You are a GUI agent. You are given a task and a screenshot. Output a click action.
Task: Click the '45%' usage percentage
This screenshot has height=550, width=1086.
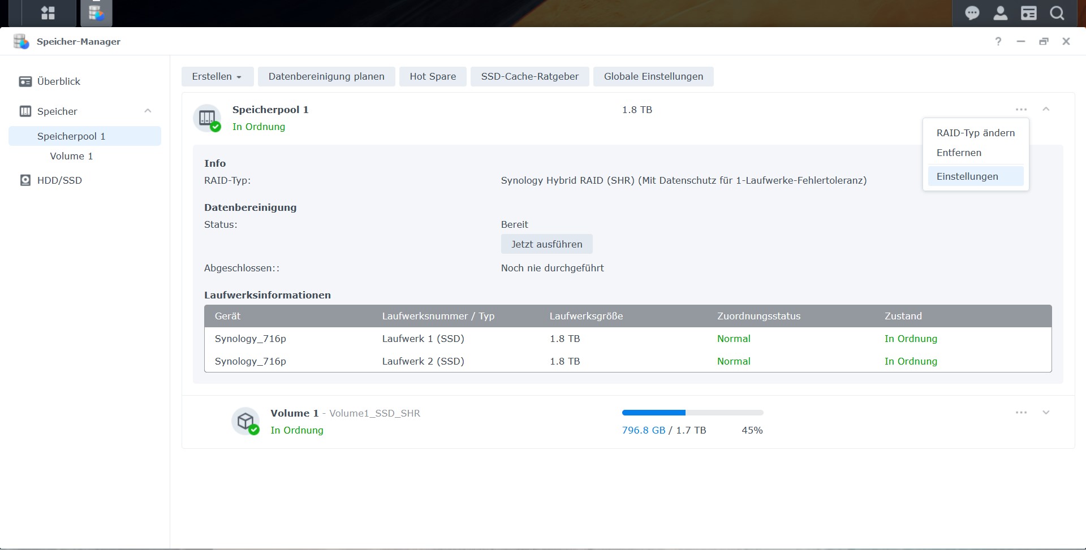(x=752, y=431)
